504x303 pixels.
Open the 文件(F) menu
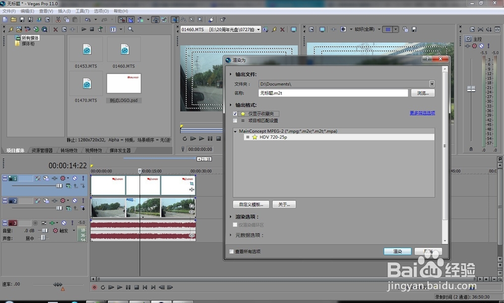[9, 11]
